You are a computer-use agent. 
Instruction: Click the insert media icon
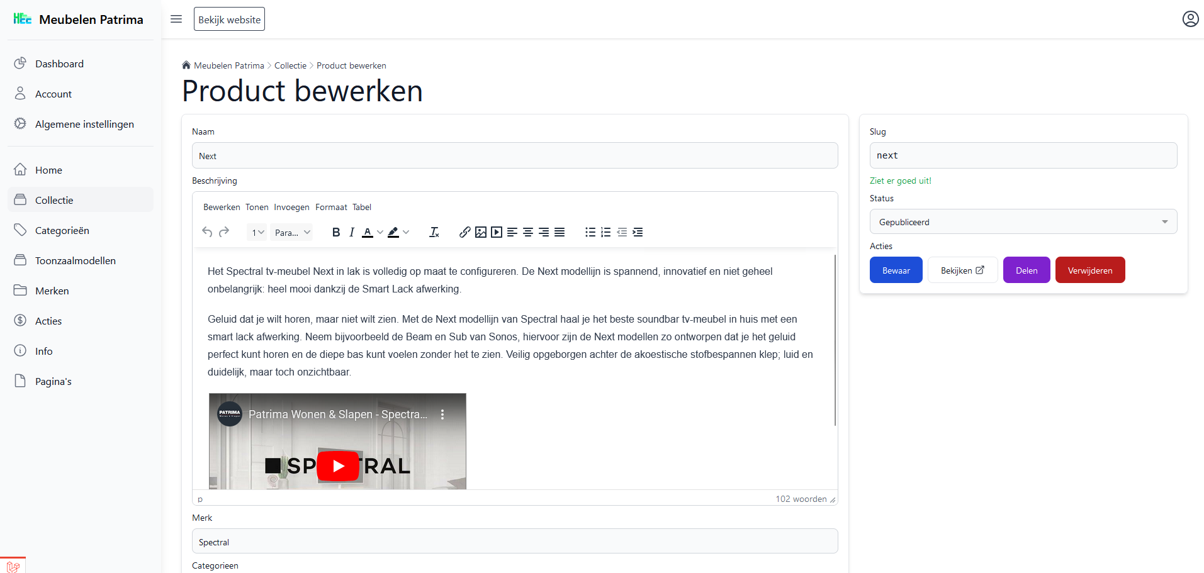pos(497,233)
